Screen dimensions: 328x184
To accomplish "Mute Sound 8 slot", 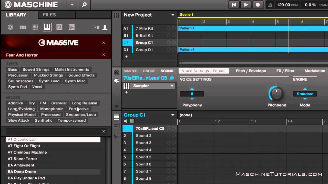I will click(x=169, y=179).
